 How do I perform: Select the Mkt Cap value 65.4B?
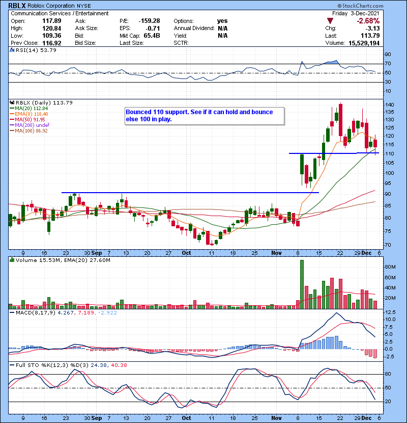click(152, 36)
